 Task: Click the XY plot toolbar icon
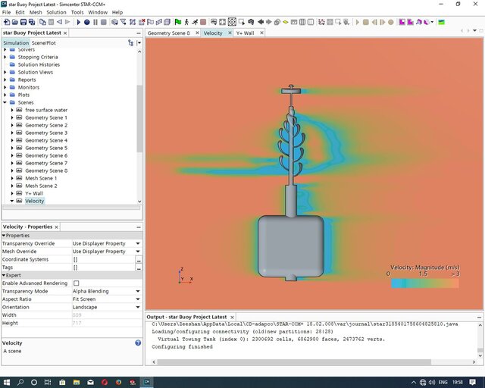(321, 22)
